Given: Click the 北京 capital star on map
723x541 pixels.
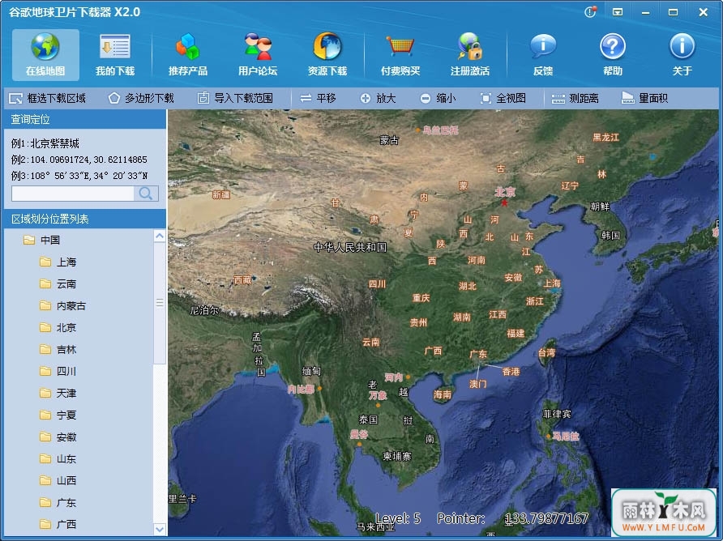Looking at the screenshot, I should [504, 202].
